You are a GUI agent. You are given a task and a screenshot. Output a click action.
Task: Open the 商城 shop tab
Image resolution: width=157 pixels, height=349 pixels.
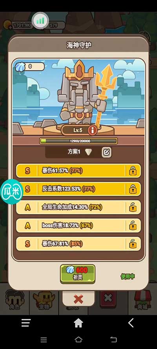click(142, 301)
